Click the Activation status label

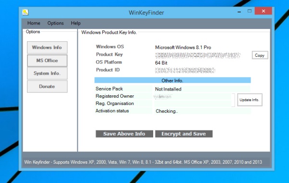[x=112, y=111]
